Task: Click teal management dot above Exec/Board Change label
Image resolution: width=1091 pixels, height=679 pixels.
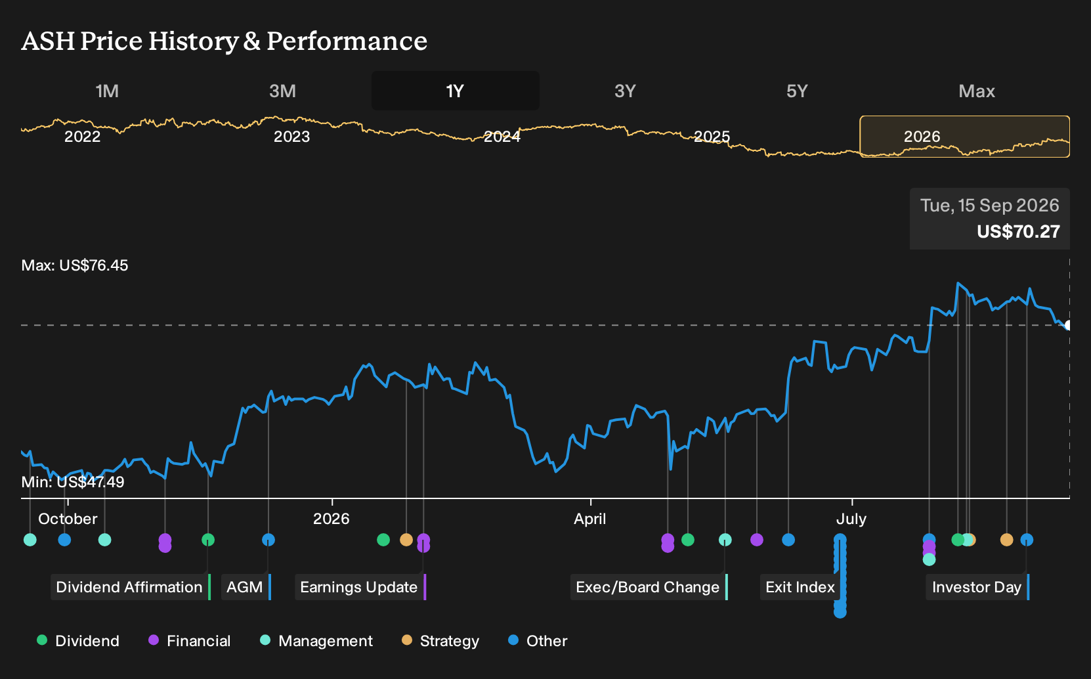Action: (x=725, y=540)
